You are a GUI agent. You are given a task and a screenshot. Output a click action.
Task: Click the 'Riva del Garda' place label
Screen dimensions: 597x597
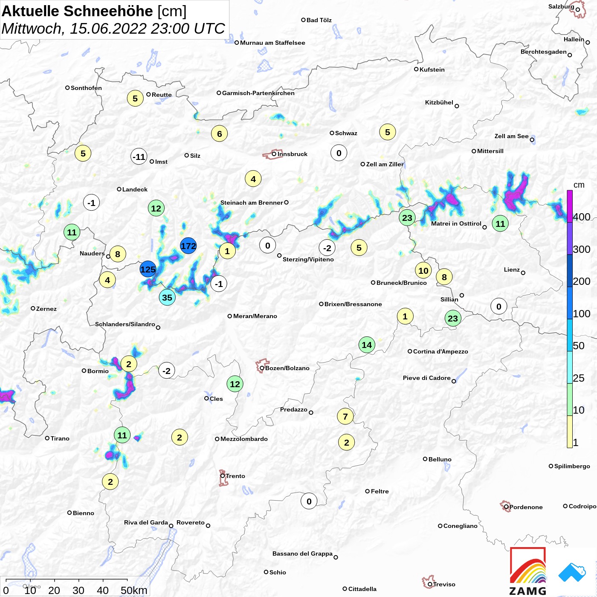coord(146,522)
